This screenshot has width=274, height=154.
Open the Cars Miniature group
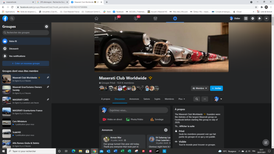[x=26, y=123]
